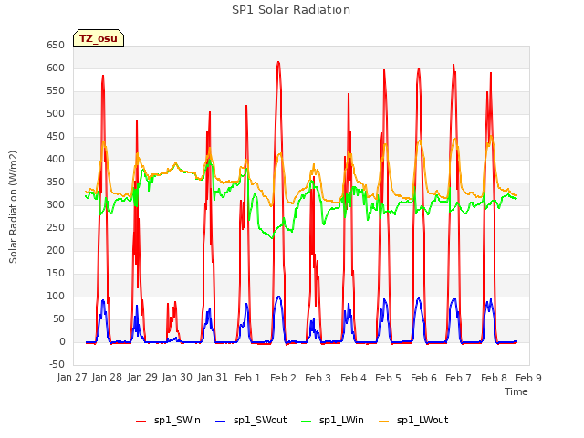Click the Feb 6 x-axis tick label
The width and height of the screenshot is (584, 438).
pos(423,377)
